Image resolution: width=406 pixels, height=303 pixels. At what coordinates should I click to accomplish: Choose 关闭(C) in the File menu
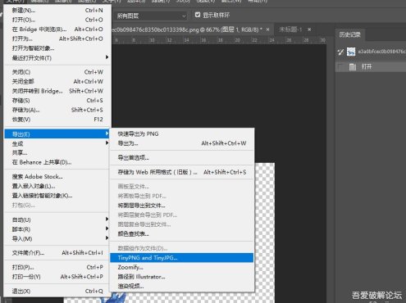(57, 72)
